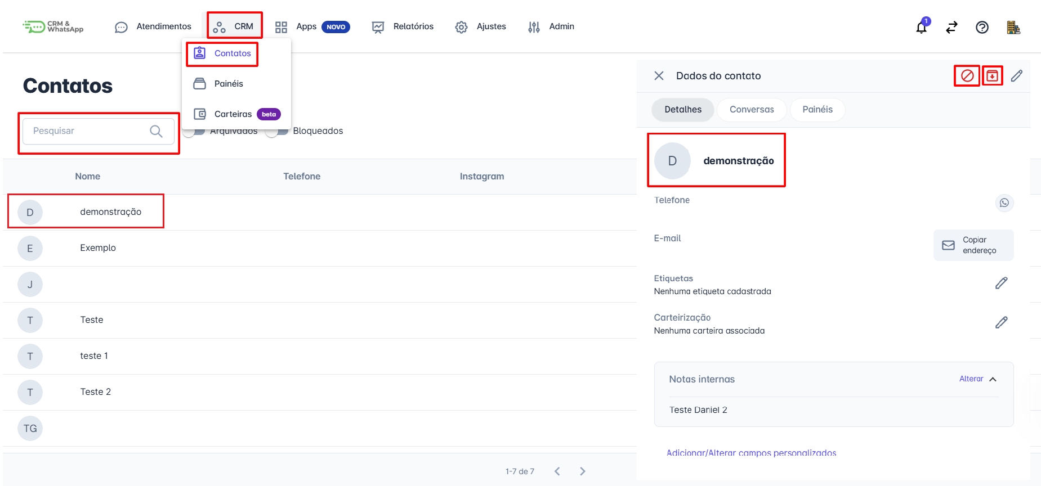Select Carteiras beta in the CRM dropdown
Screen dimensions: 1041x486
(236, 114)
